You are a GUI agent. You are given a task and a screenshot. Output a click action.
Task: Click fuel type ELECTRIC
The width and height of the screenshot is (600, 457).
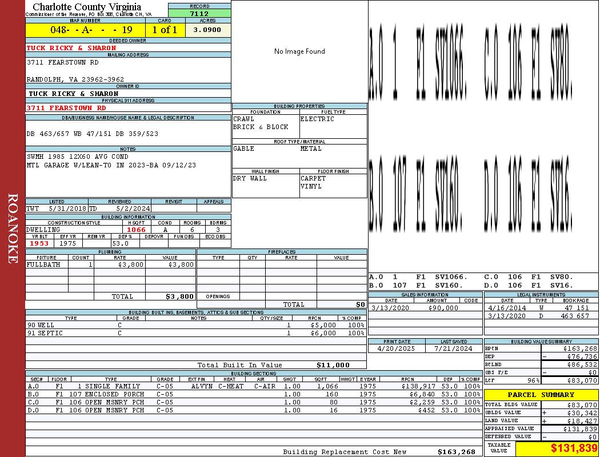tap(317, 119)
